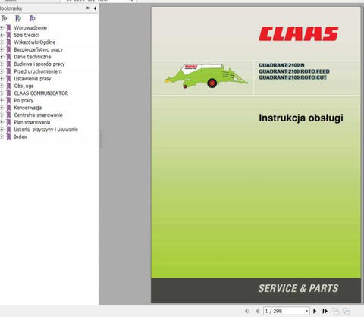This screenshot has width=364, height=317.
Task: Click bookmark icon beside Plan smarowania
Action: click(x=8, y=122)
